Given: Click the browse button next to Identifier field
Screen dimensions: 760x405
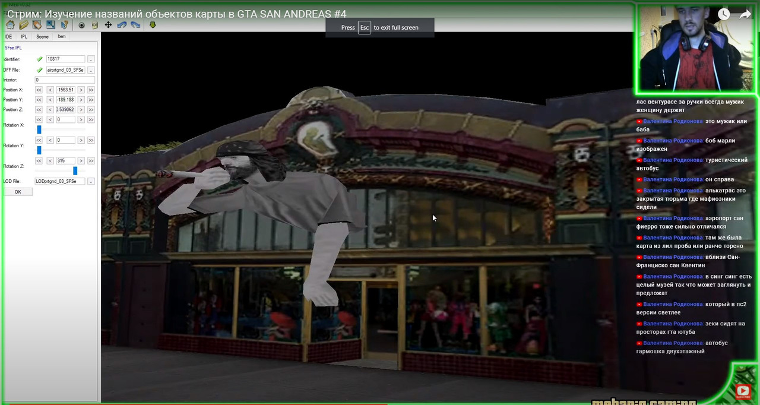Looking at the screenshot, I should click(x=91, y=59).
